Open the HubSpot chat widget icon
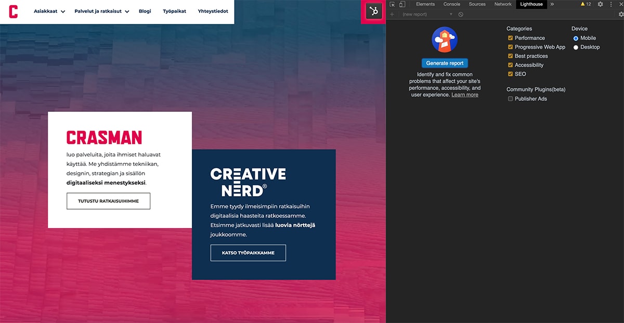 pos(373,11)
